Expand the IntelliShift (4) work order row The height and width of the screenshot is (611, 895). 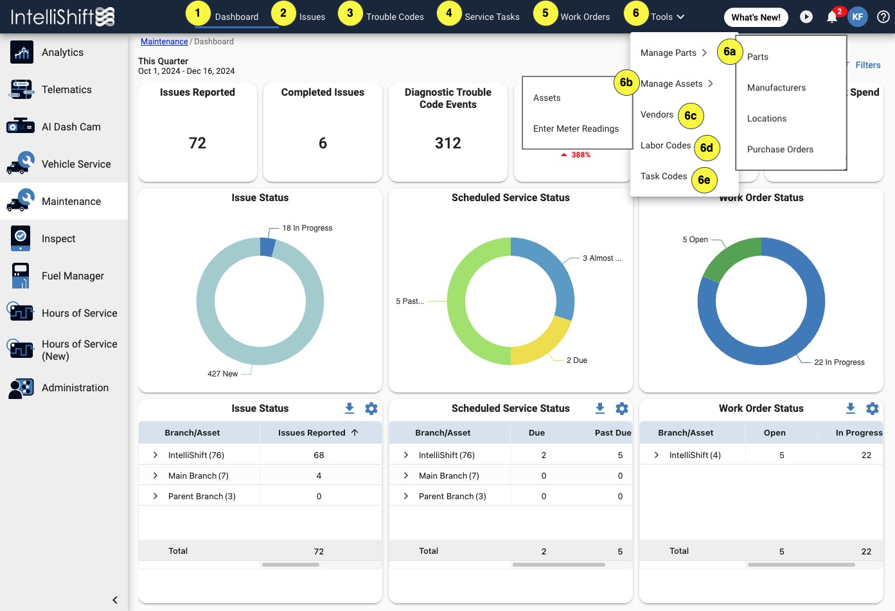pos(657,455)
